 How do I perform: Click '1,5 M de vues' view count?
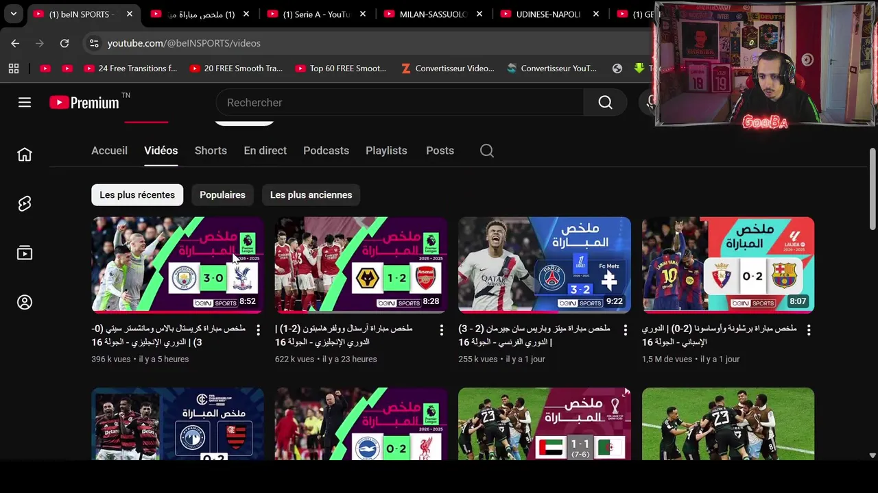(667, 359)
